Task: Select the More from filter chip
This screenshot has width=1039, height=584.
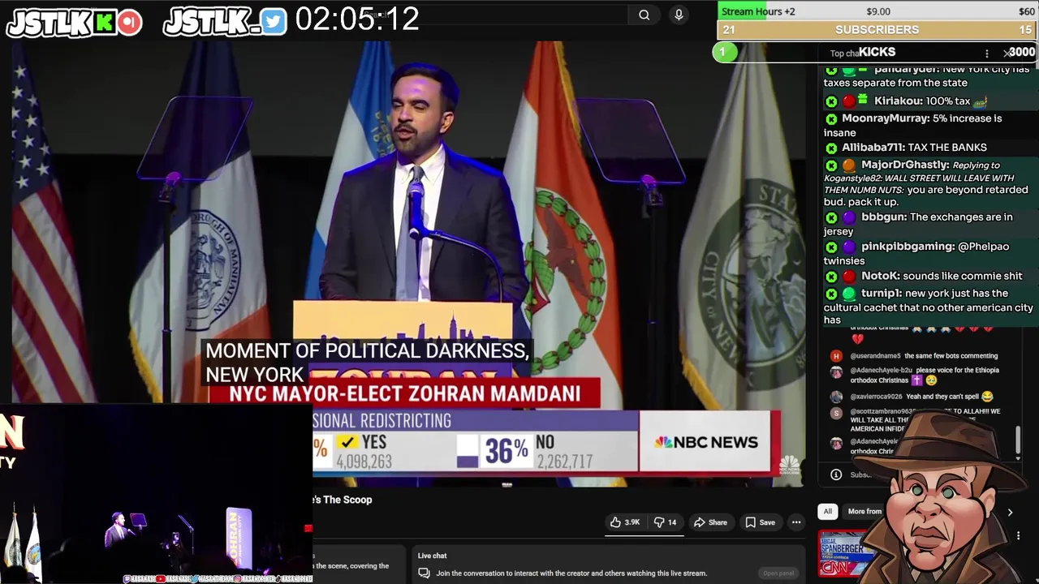Action: [x=864, y=512]
